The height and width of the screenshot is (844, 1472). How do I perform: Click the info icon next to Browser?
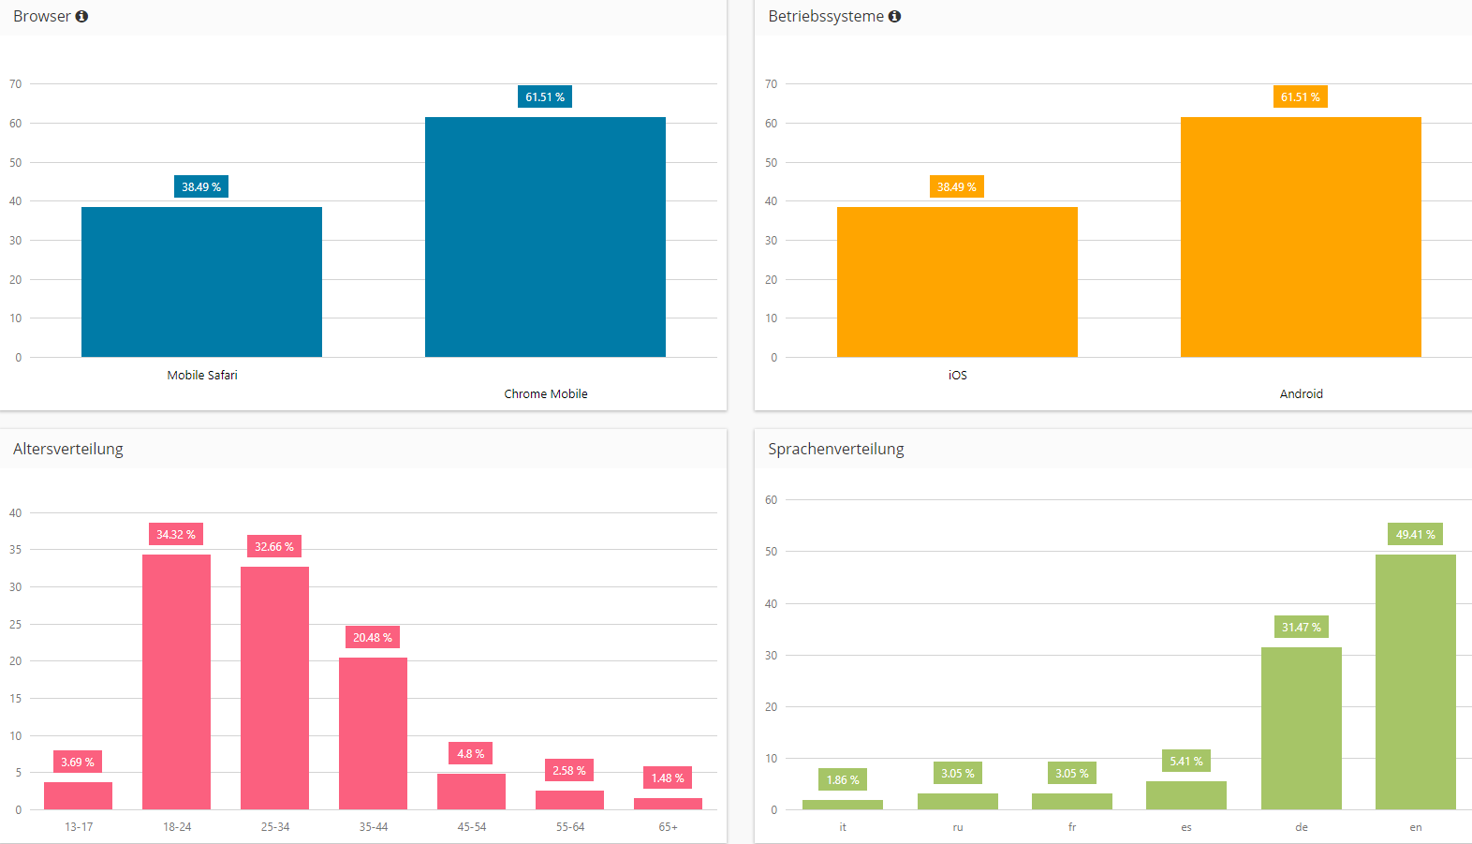click(x=81, y=16)
